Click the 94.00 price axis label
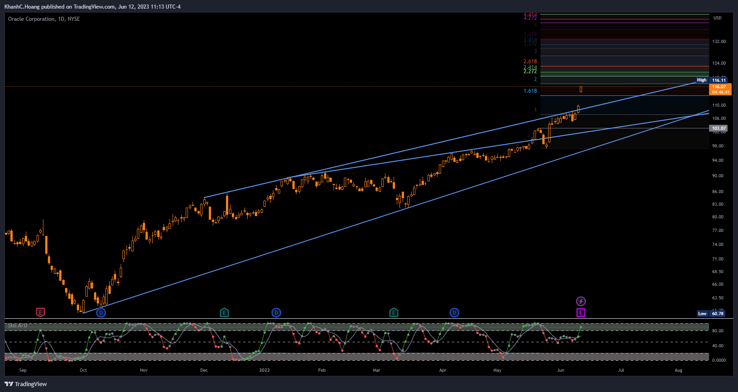 (x=718, y=161)
